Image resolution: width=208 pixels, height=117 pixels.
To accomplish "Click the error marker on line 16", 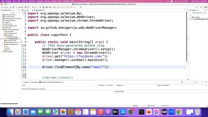I will tap(22, 67).
